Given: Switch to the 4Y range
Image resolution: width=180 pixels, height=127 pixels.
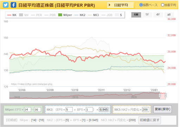Looking at the screenshot, I should [158, 15].
